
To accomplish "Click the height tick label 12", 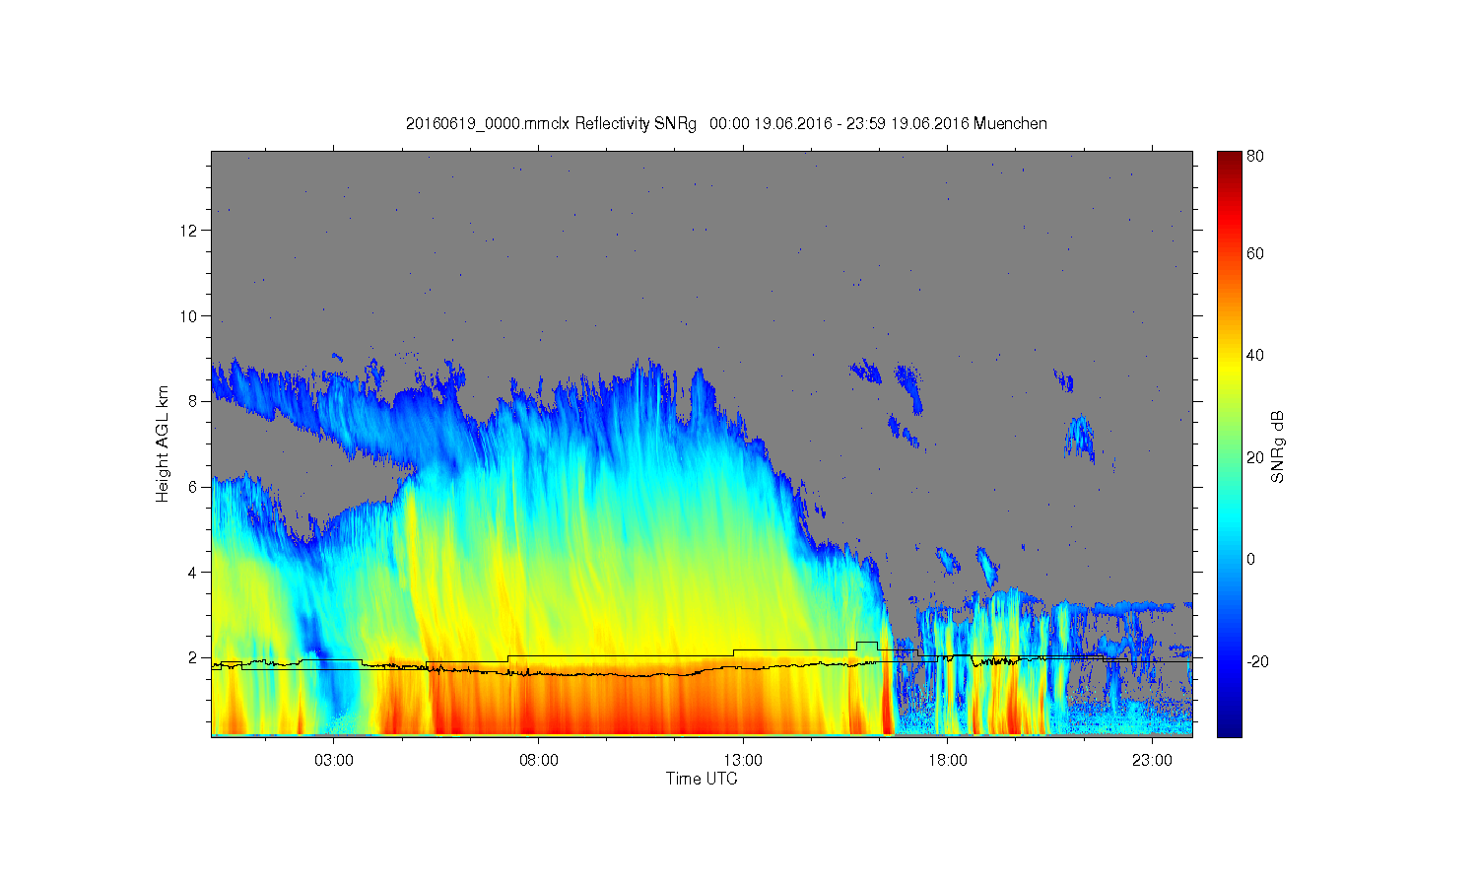I will coord(189,231).
